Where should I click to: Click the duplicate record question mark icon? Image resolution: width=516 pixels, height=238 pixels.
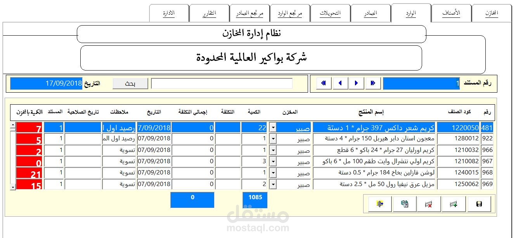[x=404, y=204]
